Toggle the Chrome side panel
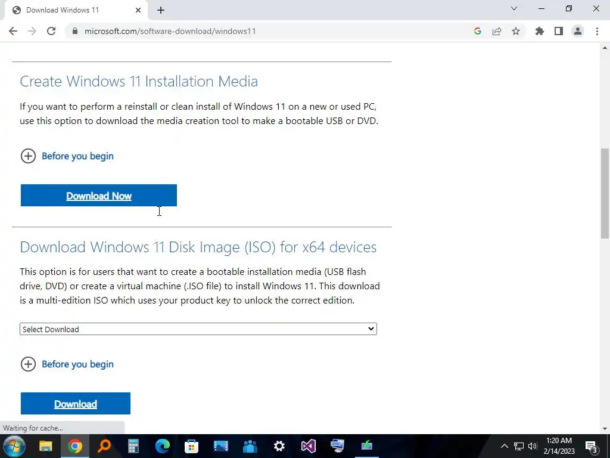Screen dimensions: 610x458 pyautogui.click(x=559, y=31)
